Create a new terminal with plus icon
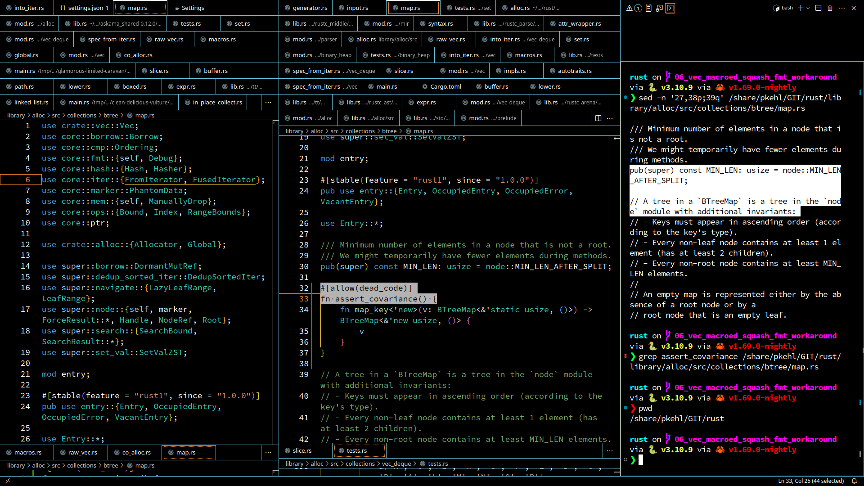The width and height of the screenshot is (864, 486). (801, 8)
